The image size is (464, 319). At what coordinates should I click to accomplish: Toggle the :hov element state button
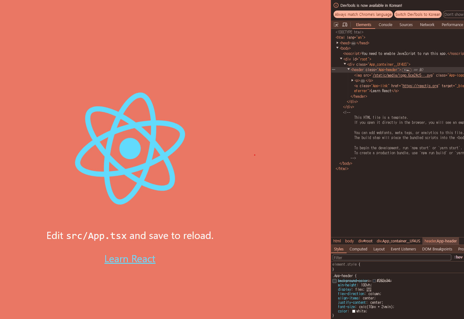pos(458,257)
